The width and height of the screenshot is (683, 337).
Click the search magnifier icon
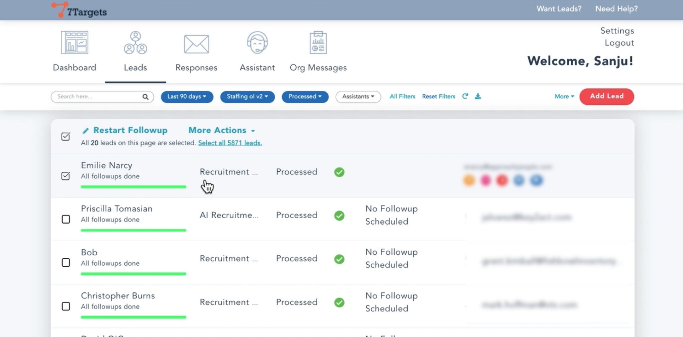145,97
